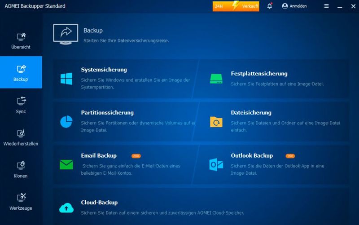Close the AOMEI Backupper window
Viewport: 359px width, 225px height.
click(353, 6)
